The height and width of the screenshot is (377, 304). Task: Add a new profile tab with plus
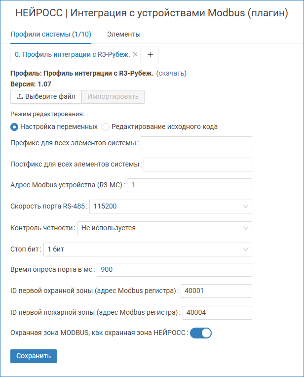[150, 55]
